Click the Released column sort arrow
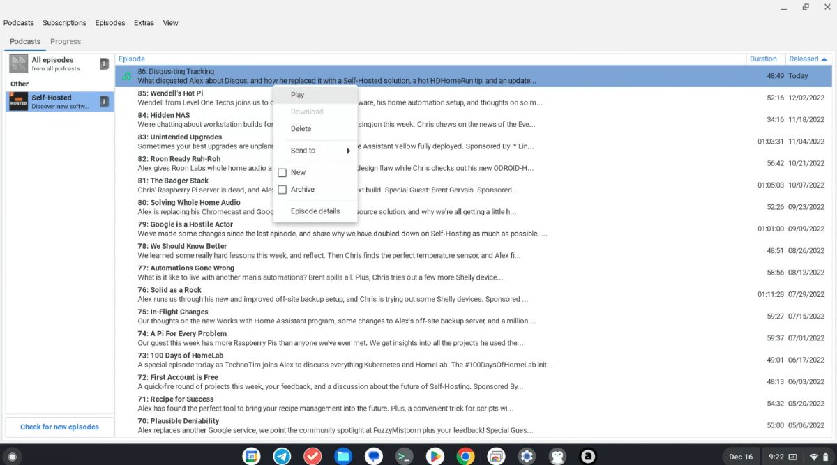 click(824, 59)
